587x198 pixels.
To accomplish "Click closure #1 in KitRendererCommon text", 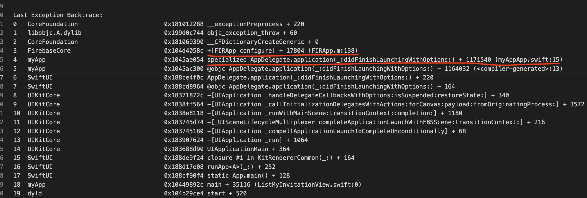I will 270,158.
